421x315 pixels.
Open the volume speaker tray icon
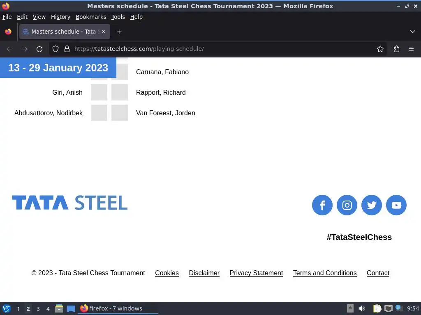point(362,308)
